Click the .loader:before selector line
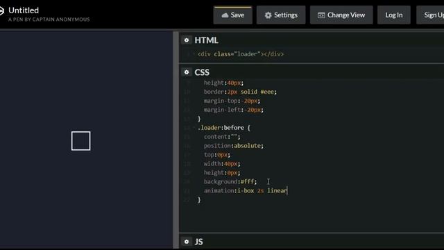The height and width of the screenshot is (250, 444). coord(223,128)
